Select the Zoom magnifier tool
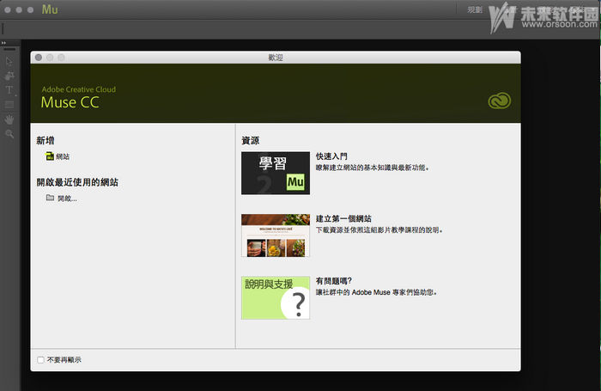601x391 pixels. (x=9, y=134)
